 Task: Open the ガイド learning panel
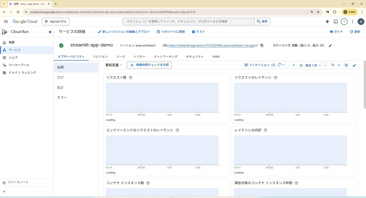tap(336, 32)
